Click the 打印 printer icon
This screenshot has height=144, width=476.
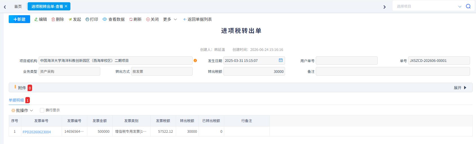[x=87, y=19]
